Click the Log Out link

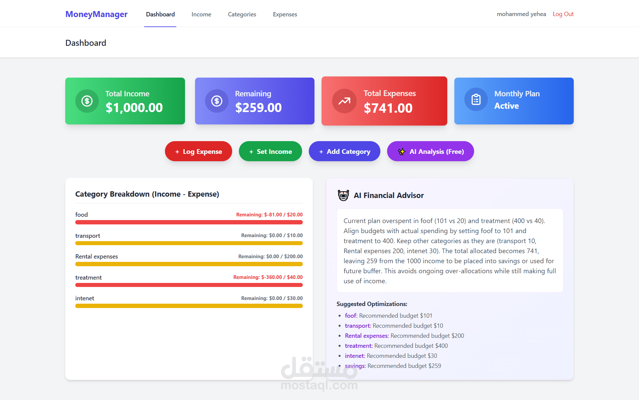point(563,14)
